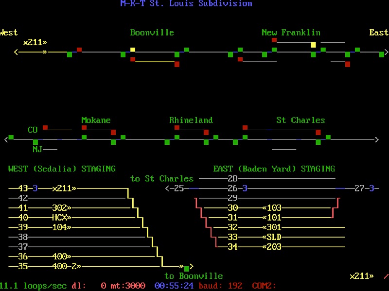Click the St Charles station label
This screenshot has height=291, width=389.
pos(301,120)
